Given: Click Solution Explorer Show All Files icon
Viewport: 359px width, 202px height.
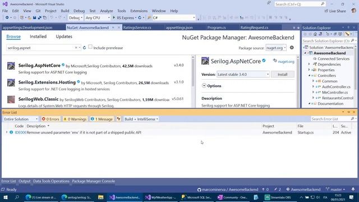Looking at the screenshot, I should tap(340, 34).
